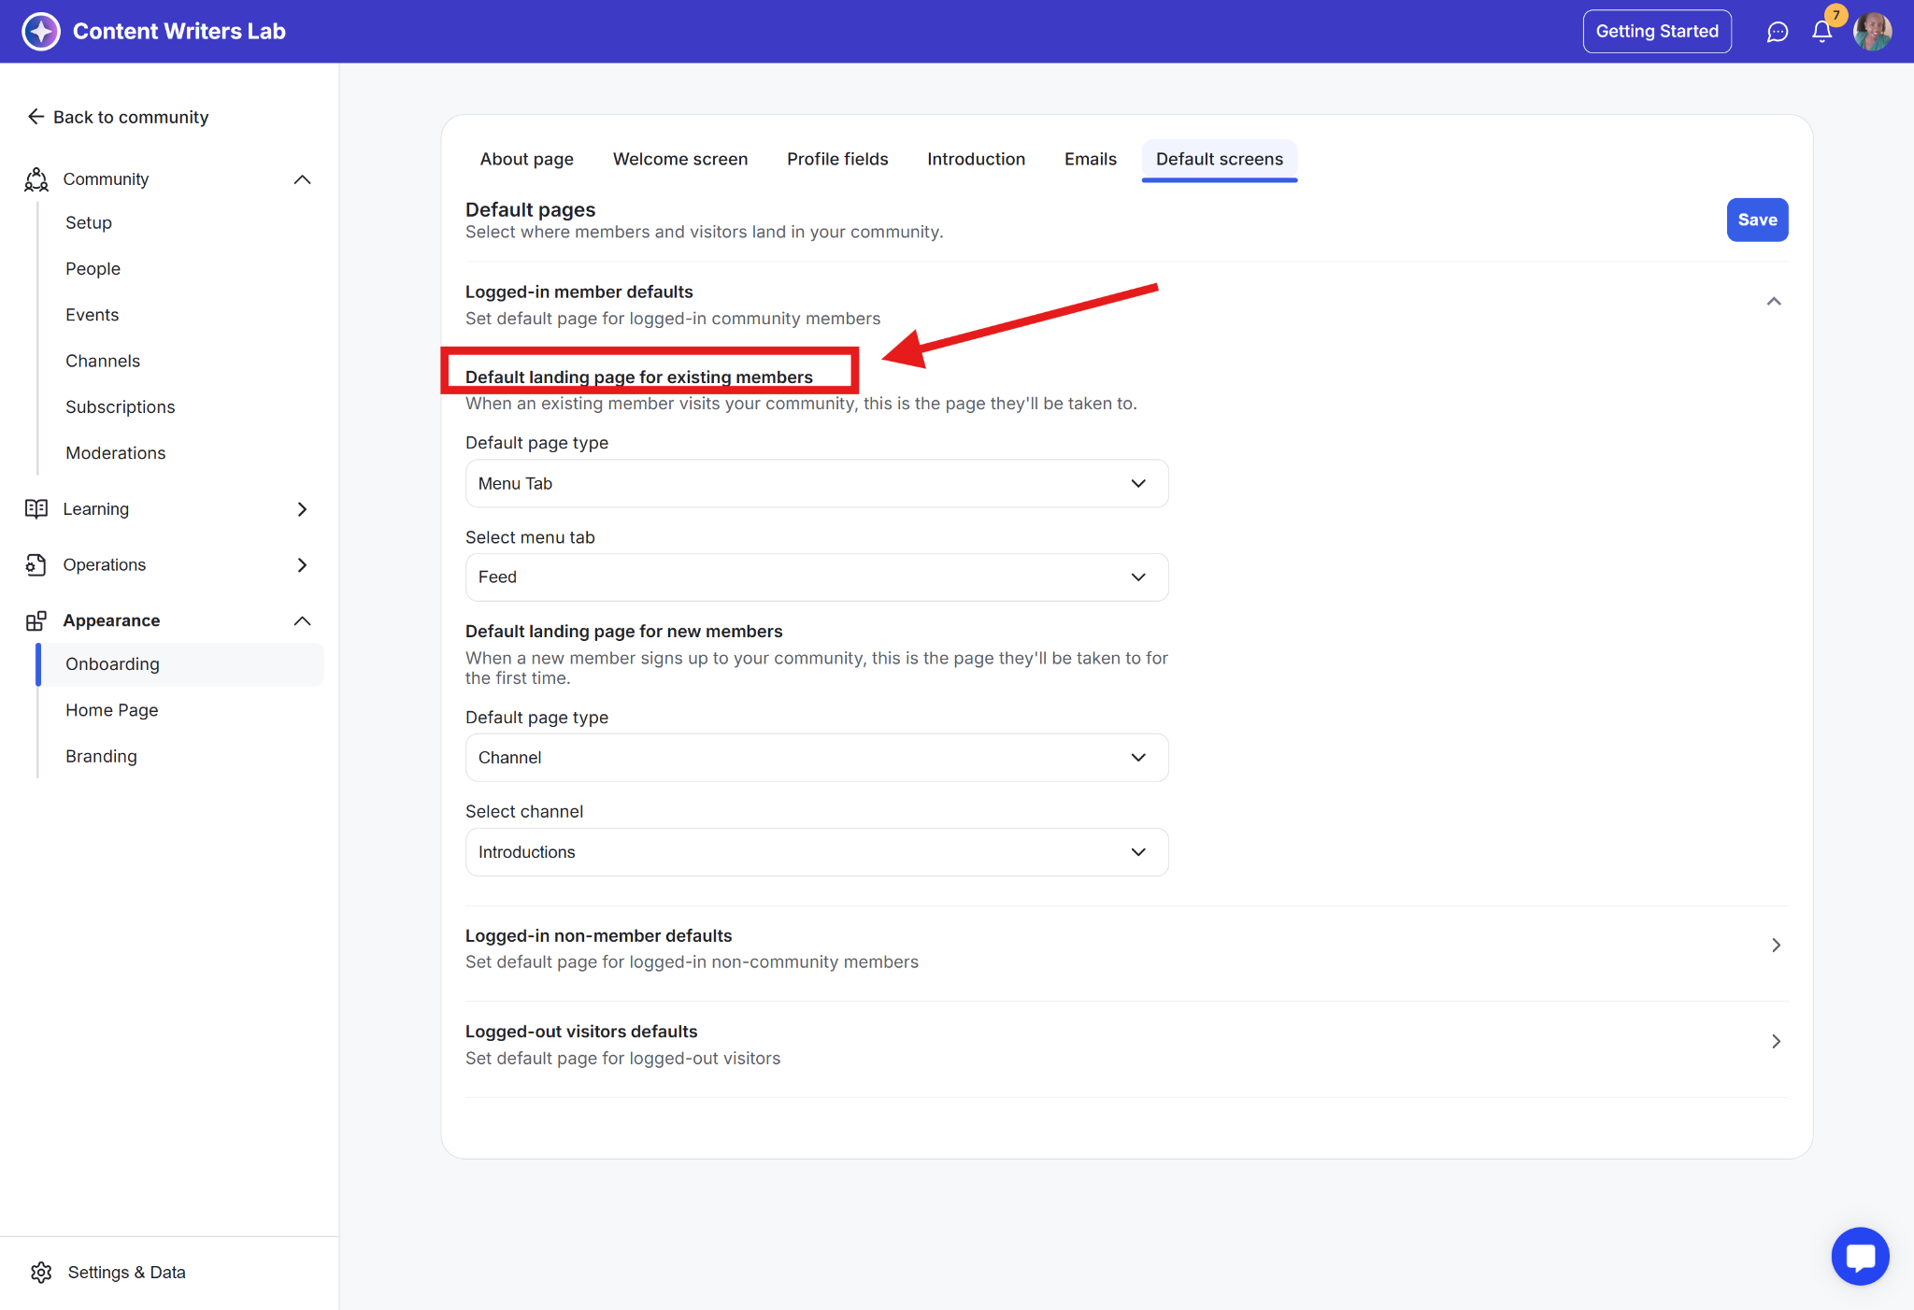Expand Logged-in non-member defaults section
This screenshot has height=1310, width=1914.
tap(1775, 946)
